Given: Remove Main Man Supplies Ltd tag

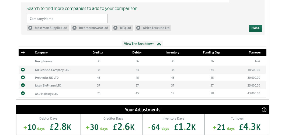Looking at the screenshot, I should (x=30, y=28).
